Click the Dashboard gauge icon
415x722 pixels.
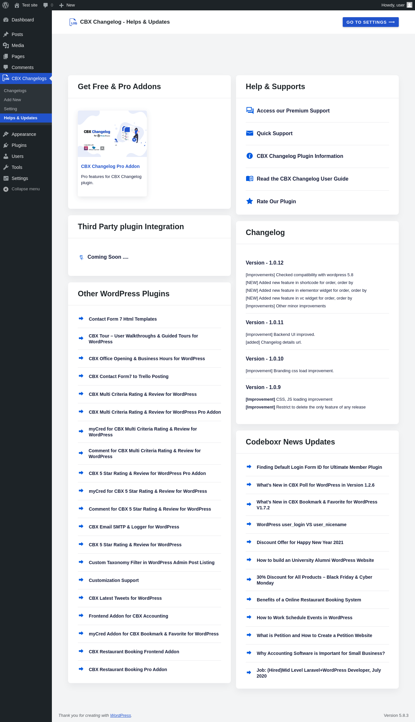point(6,20)
